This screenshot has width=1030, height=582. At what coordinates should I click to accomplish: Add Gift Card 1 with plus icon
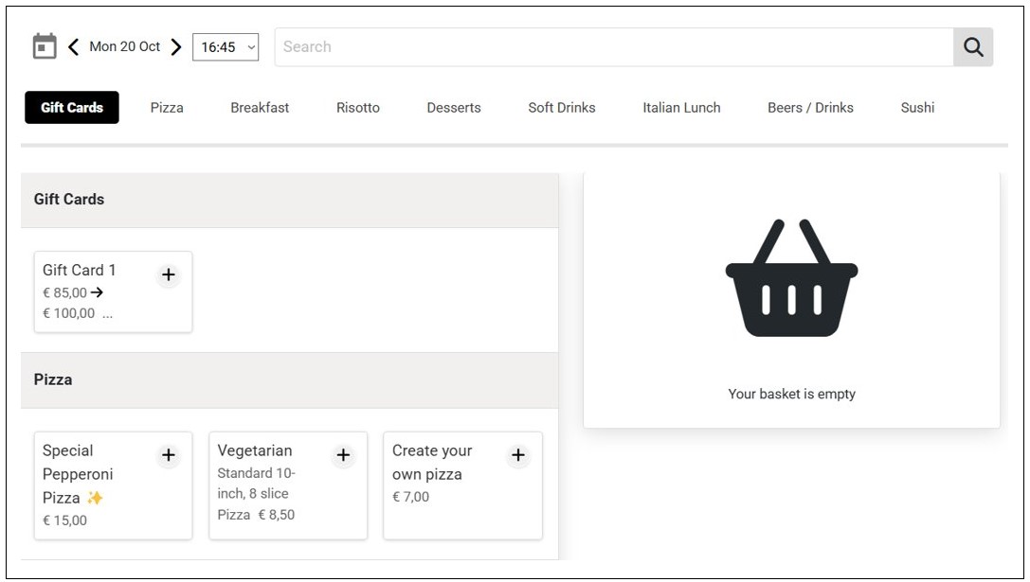(168, 275)
